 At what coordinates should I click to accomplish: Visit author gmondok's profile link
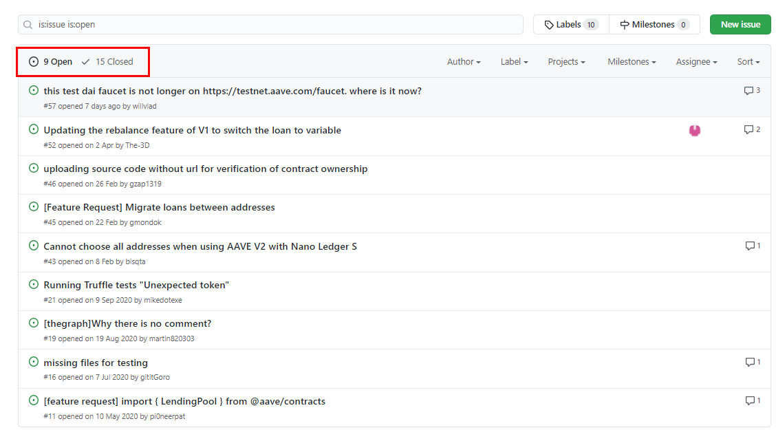click(146, 223)
